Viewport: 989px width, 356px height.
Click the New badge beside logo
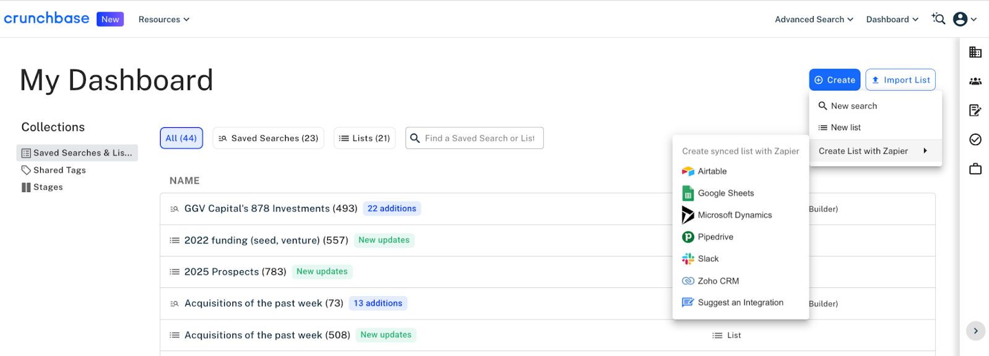(110, 19)
